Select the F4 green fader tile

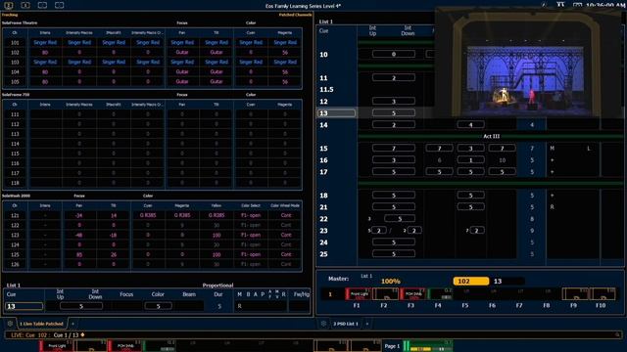(440, 294)
